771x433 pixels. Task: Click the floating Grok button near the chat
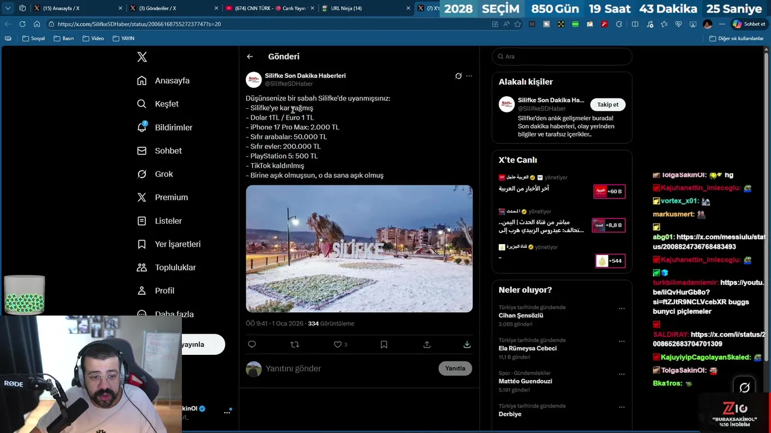pos(744,388)
